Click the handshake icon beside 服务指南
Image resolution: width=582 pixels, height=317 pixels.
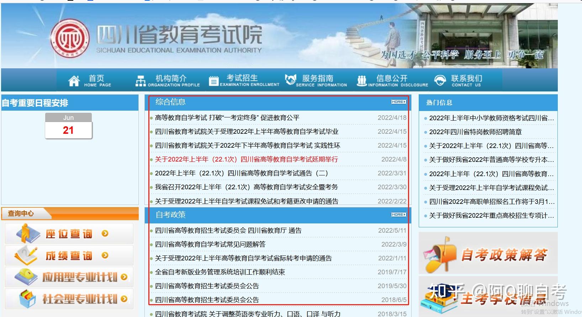coord(291,80)
